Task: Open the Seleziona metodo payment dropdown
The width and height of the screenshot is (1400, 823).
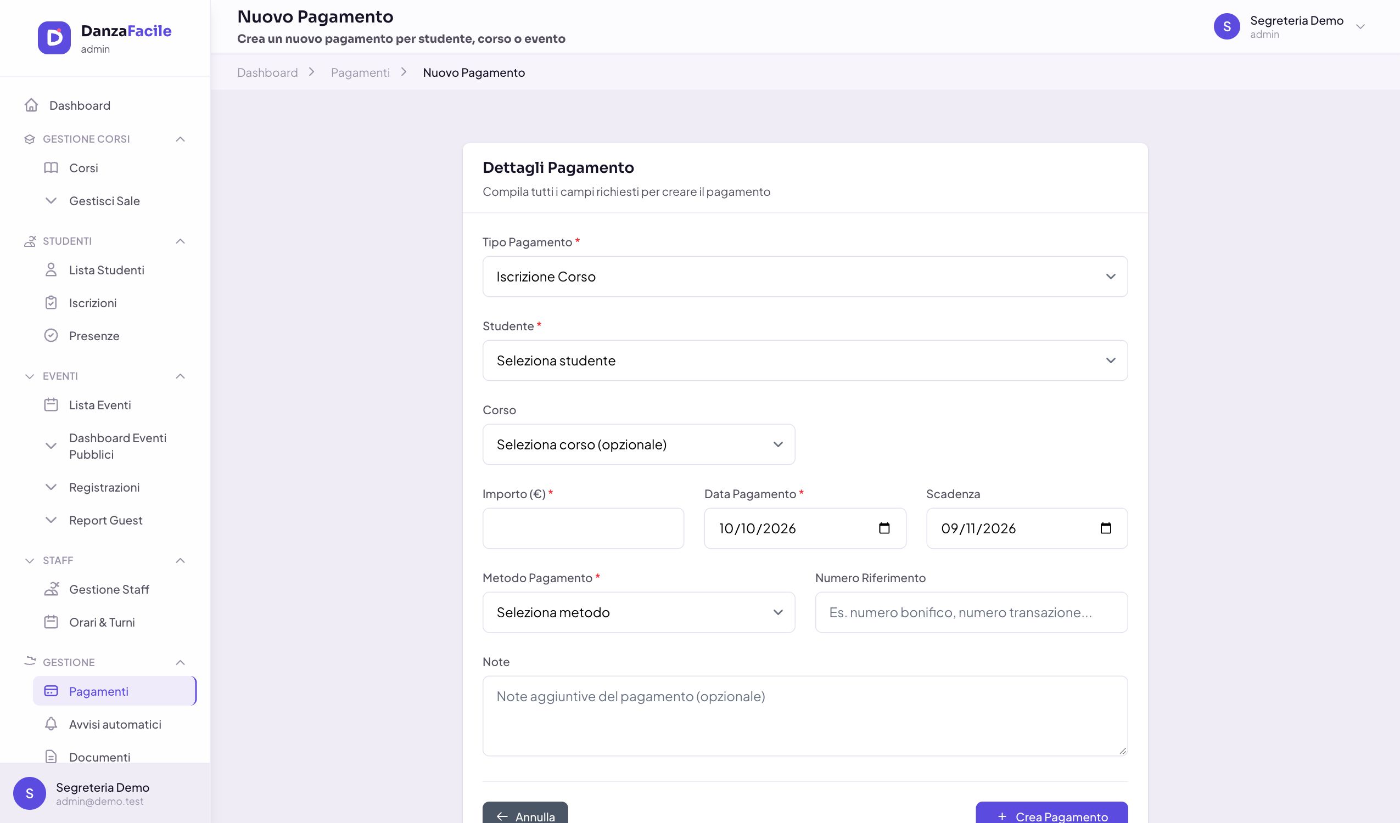Action: (x=639, y=612)
